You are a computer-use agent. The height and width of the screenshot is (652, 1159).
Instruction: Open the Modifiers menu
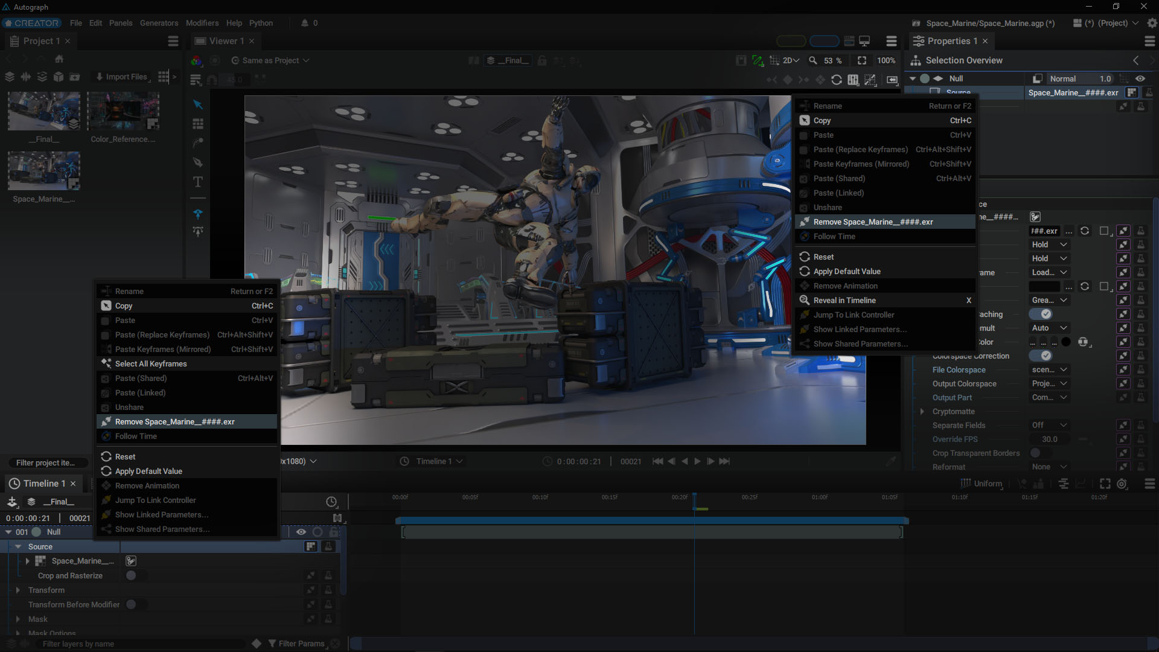point(202,23)
